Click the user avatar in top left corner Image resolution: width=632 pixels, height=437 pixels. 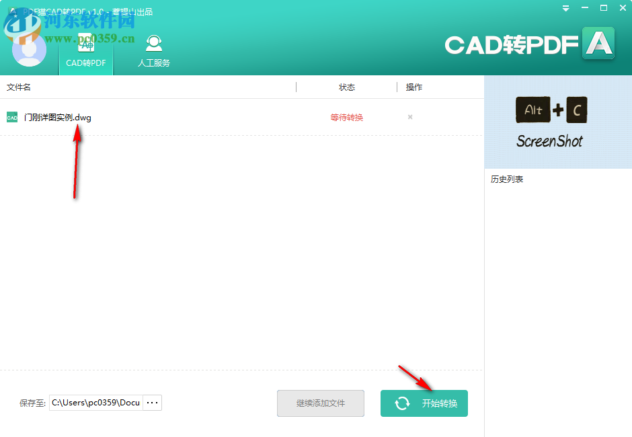29,50
